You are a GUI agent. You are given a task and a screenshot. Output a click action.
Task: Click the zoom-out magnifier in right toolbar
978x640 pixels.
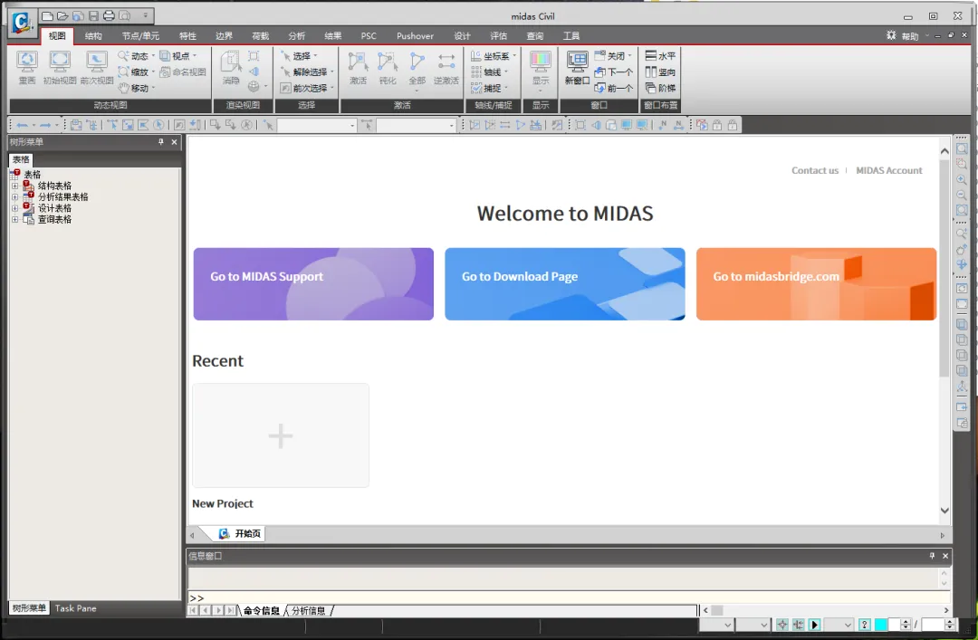click(x=962, y=196)
